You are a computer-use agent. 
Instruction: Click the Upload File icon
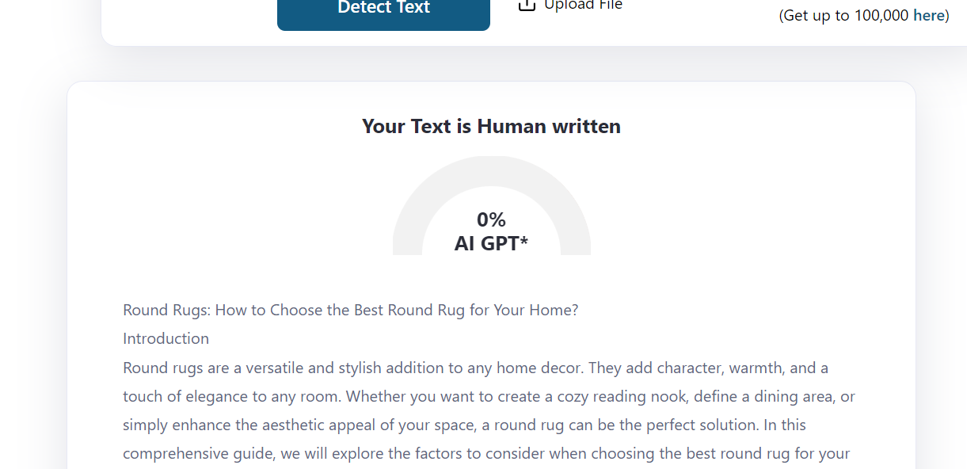[x=527, y=6]
